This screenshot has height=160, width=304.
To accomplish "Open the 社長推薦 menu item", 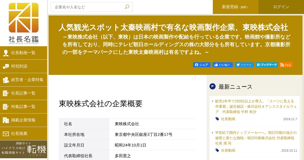I will coord(24,134).
